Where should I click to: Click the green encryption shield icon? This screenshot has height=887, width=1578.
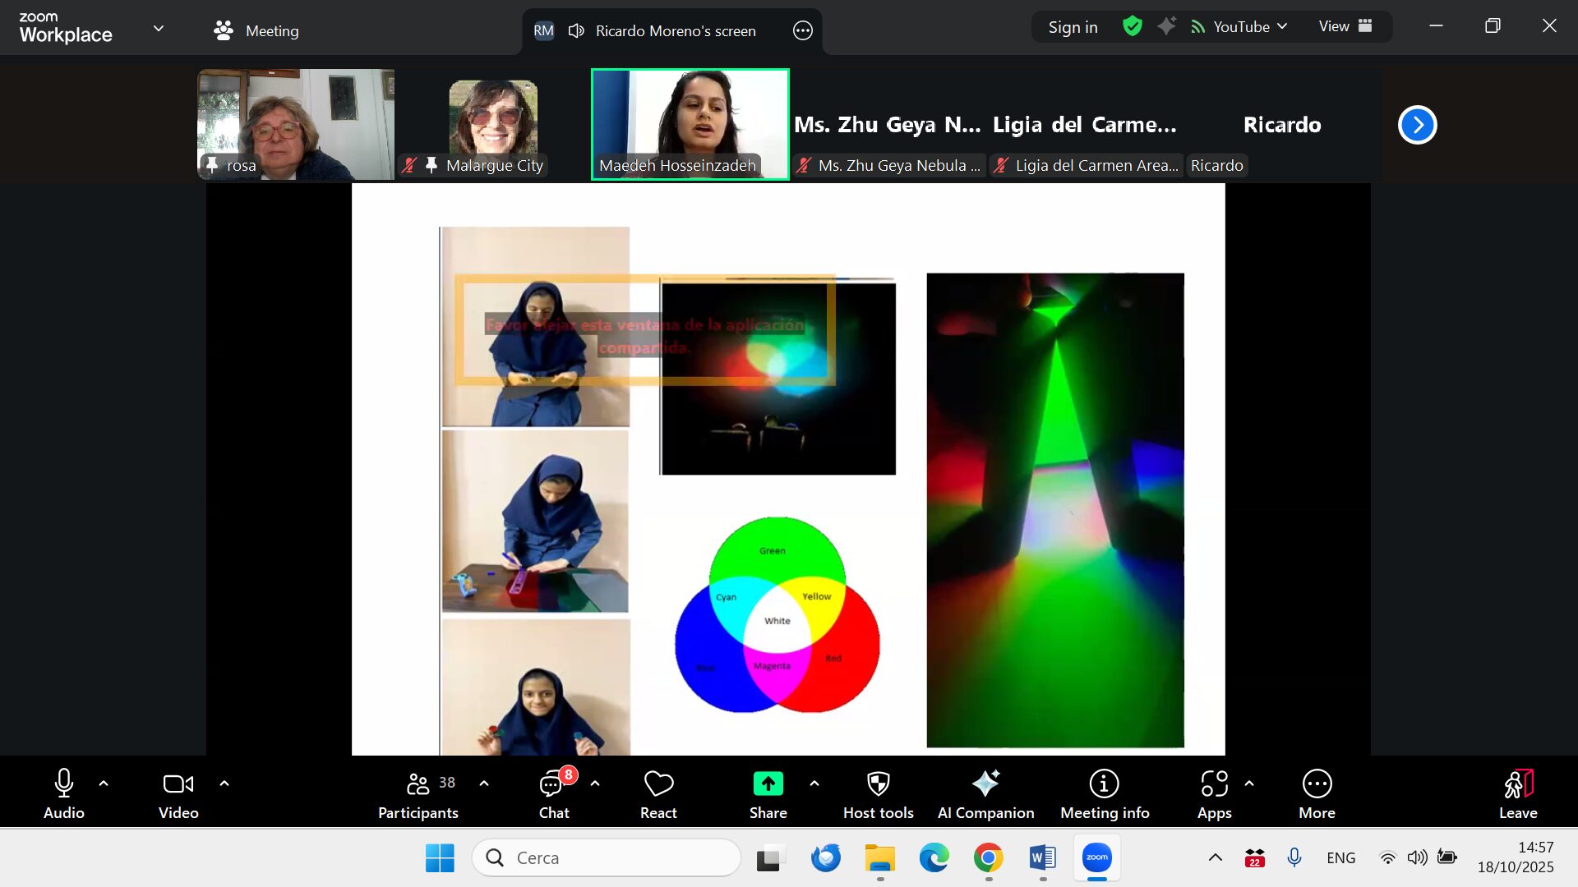tap(1133, 26)
